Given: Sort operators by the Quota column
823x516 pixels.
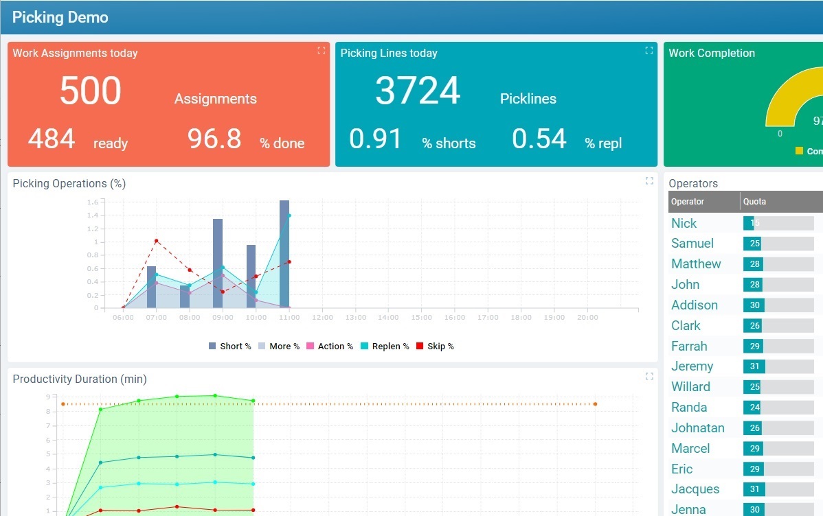Looking at the screenshot, I should [754, 201].
